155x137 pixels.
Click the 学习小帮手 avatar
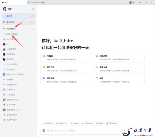pyautogui.click(x=4, y=105)
